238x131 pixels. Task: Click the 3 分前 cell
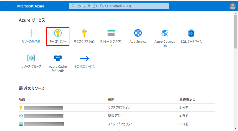point(184,107)
